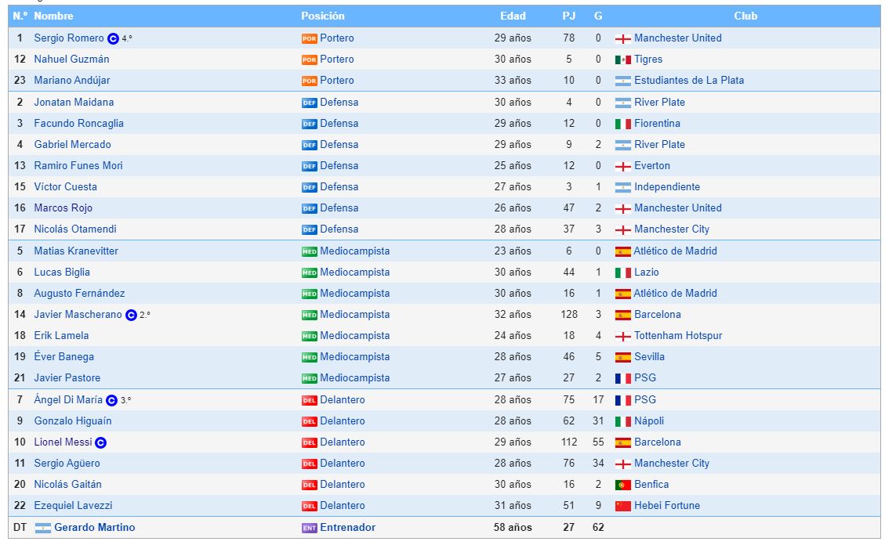Click MED icon in Erik Lamela row
The width and height of the screenshot is (885, 545).
tap(310, 336)
